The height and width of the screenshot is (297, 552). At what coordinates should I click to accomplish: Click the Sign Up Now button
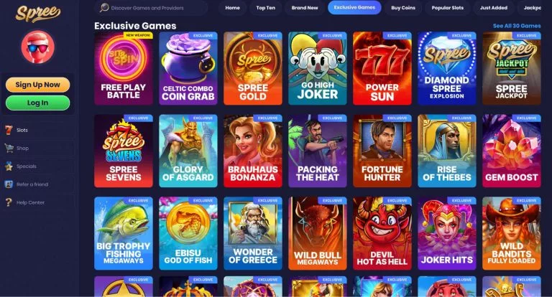pos(37,85)
